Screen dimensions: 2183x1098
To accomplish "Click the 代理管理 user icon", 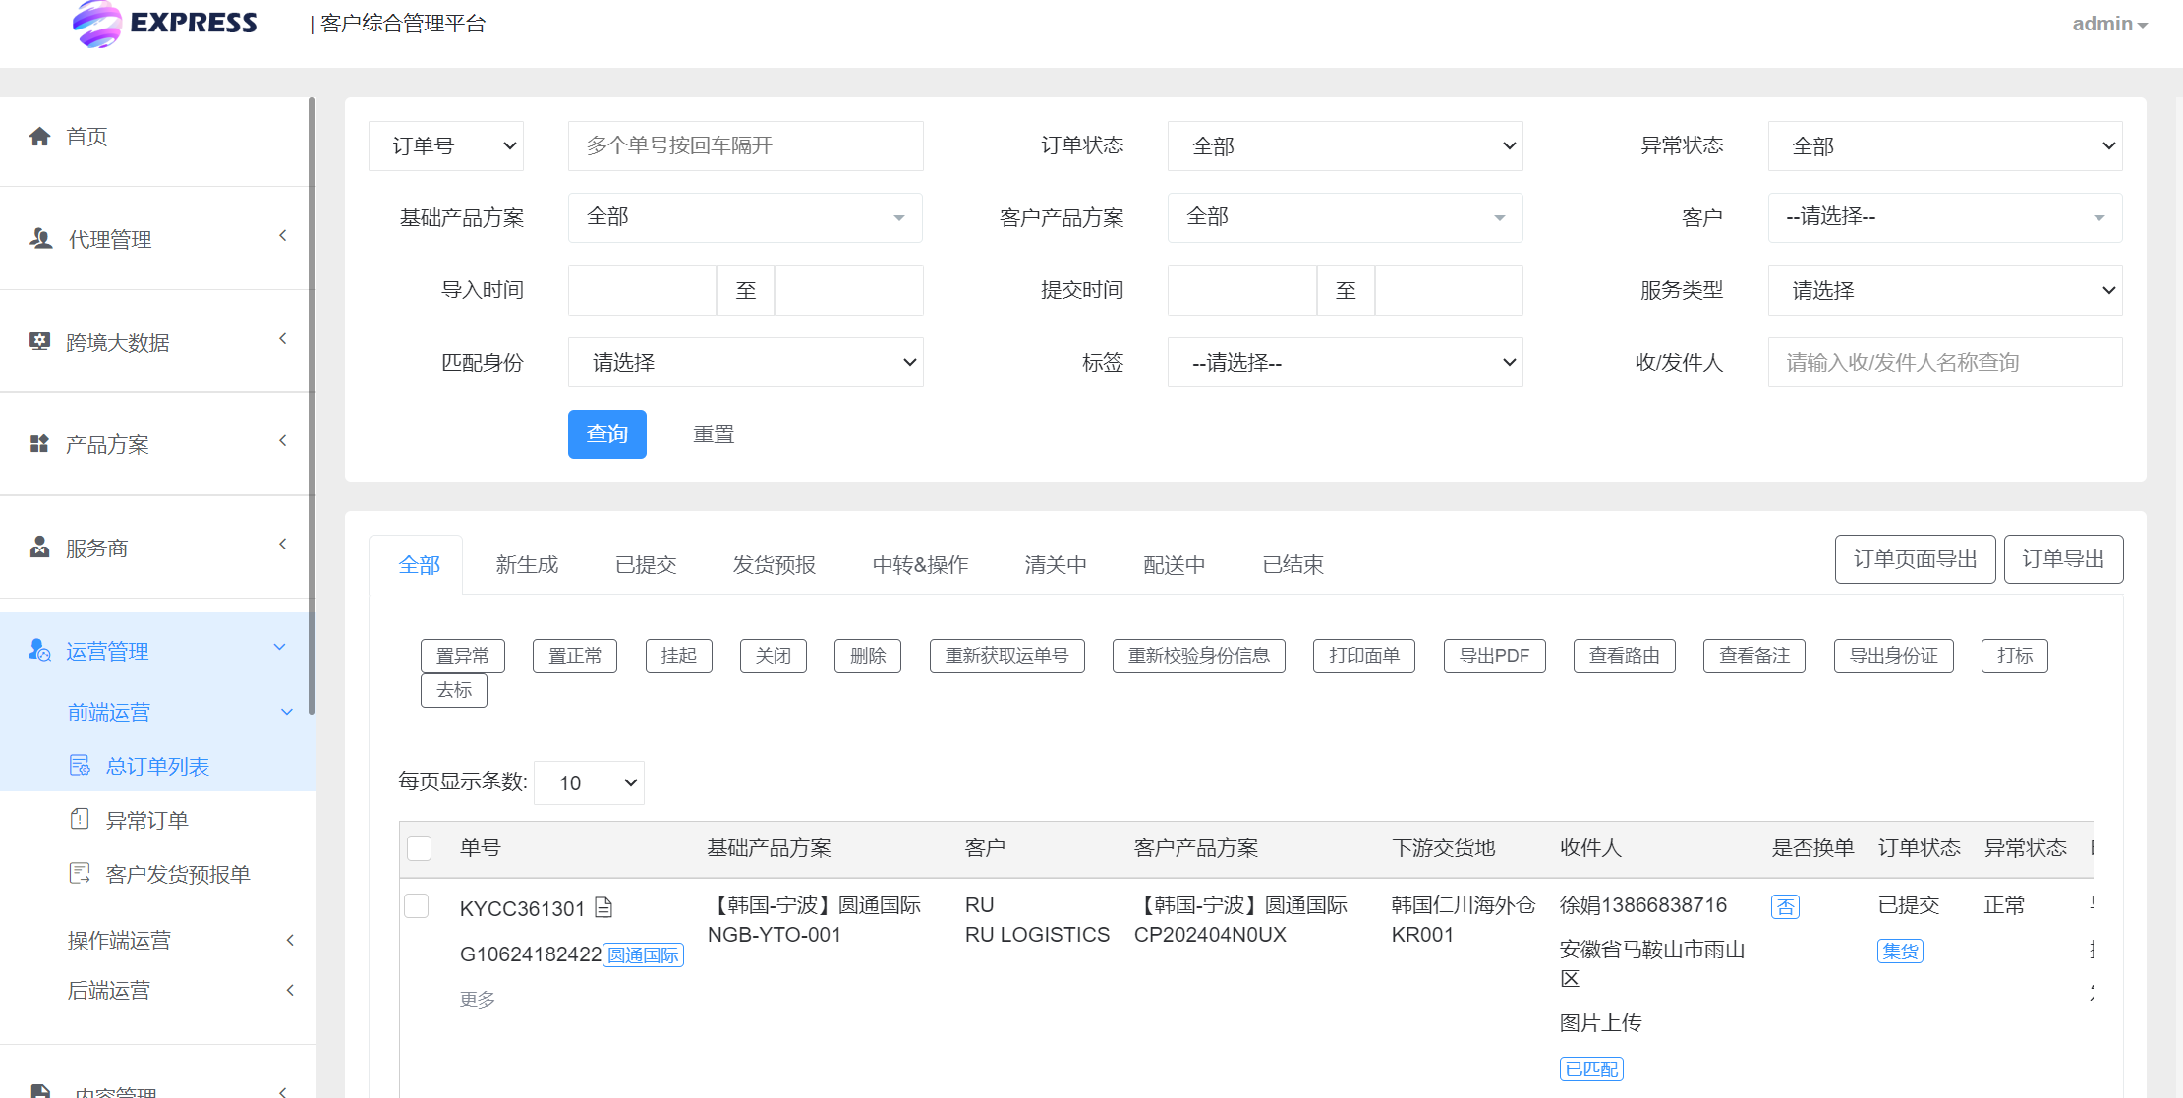I will 40,239.
